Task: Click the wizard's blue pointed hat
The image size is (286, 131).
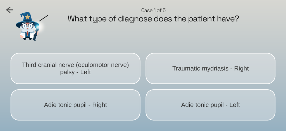Action: tap(26, 20)
